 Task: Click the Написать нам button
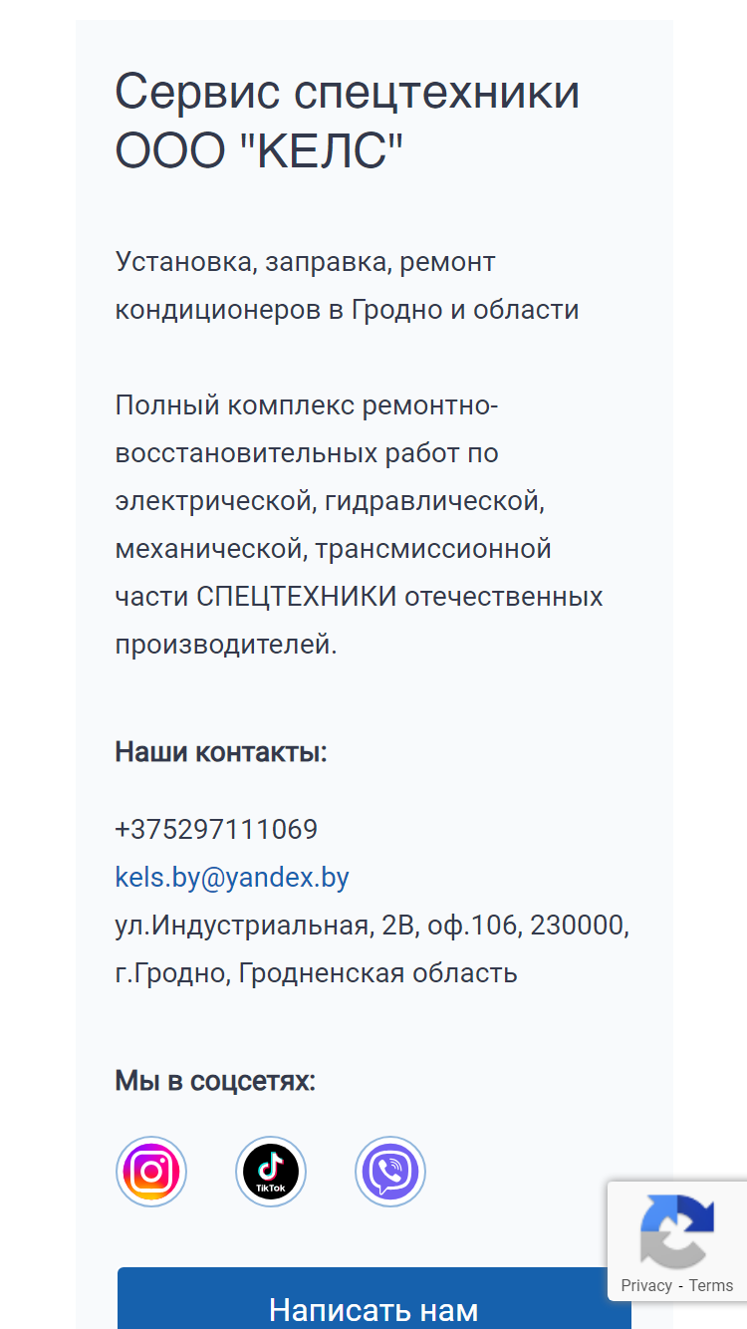click(x=373, y=1299)
